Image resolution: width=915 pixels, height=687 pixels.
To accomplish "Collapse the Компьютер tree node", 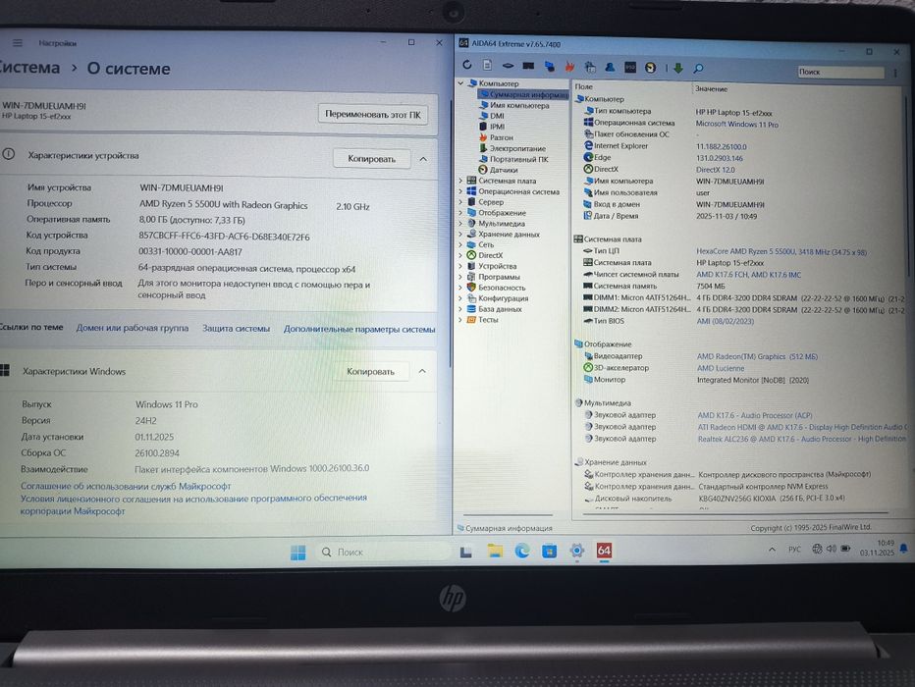I will coord(460,82).
